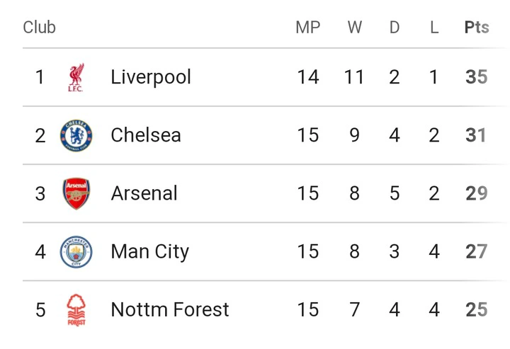Click the W column header
The image size is (510, 349).
coord(355,28)
